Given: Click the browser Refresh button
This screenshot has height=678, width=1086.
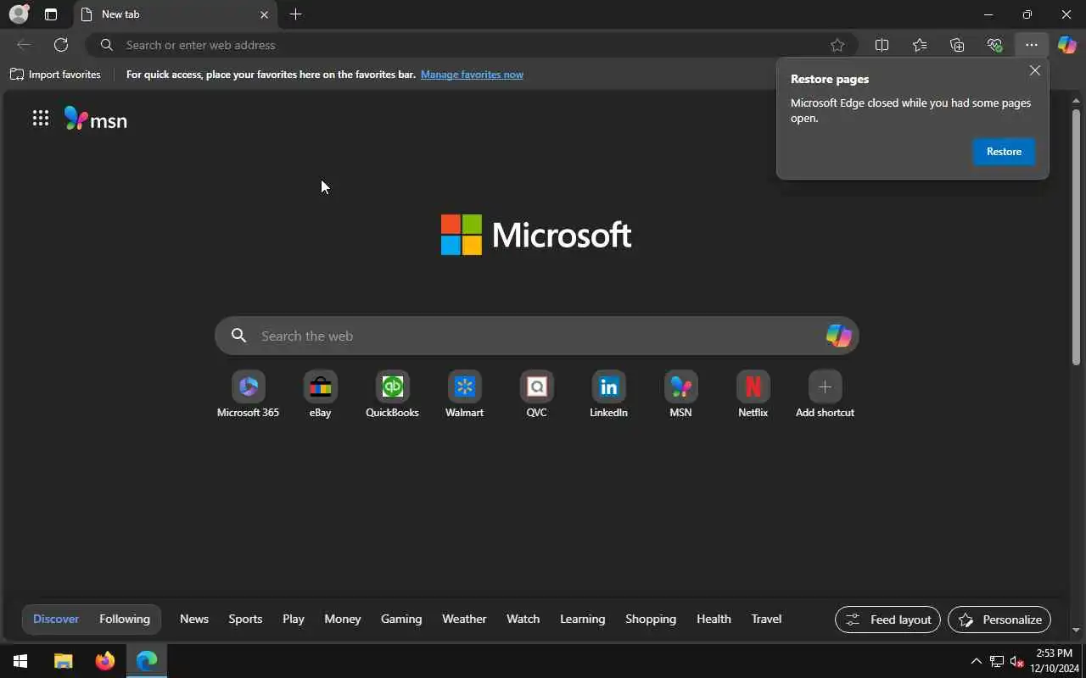Looking at the screenshot, I should [x=61, y=45].
